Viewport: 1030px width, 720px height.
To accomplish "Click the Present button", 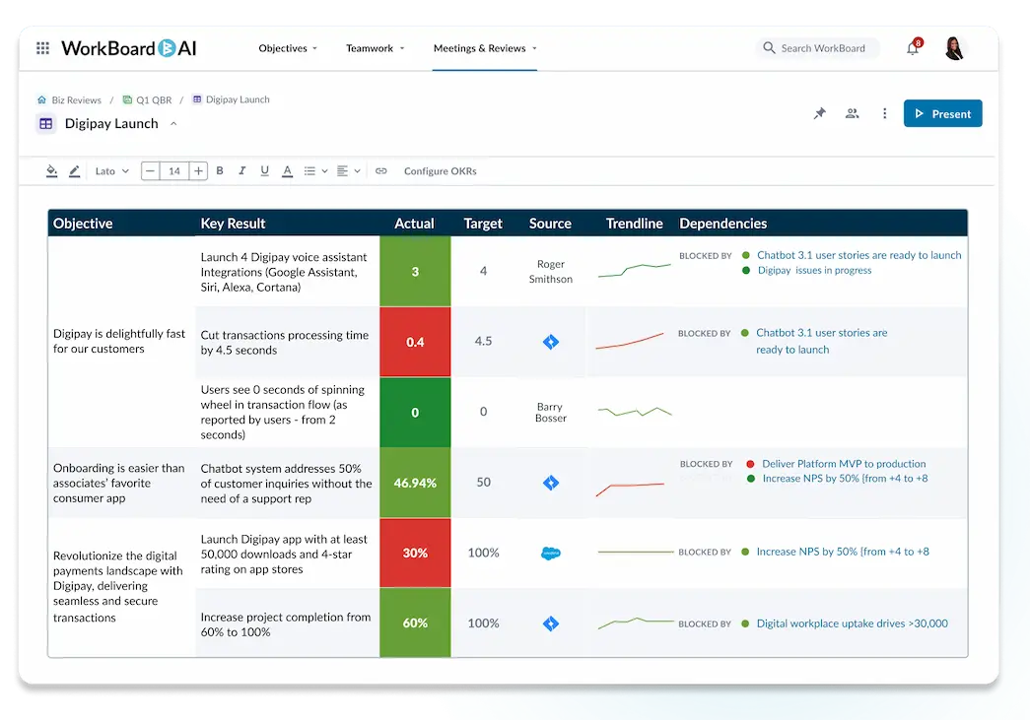I will coord(942,113).
